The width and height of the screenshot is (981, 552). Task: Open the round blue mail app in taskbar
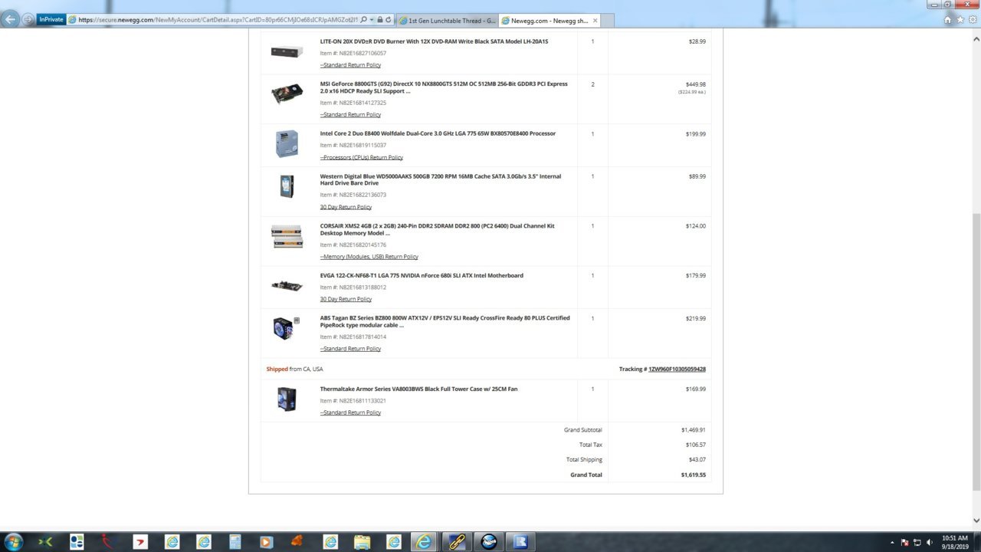(x=489, y=542)
